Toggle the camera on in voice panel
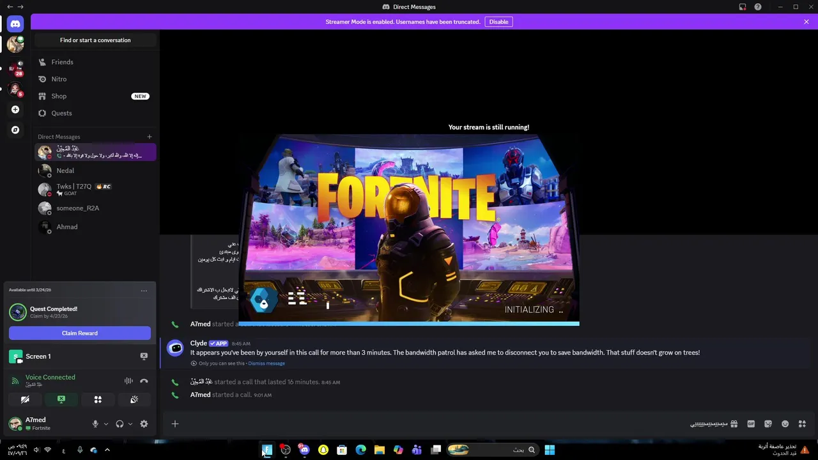 coord(25,399)
